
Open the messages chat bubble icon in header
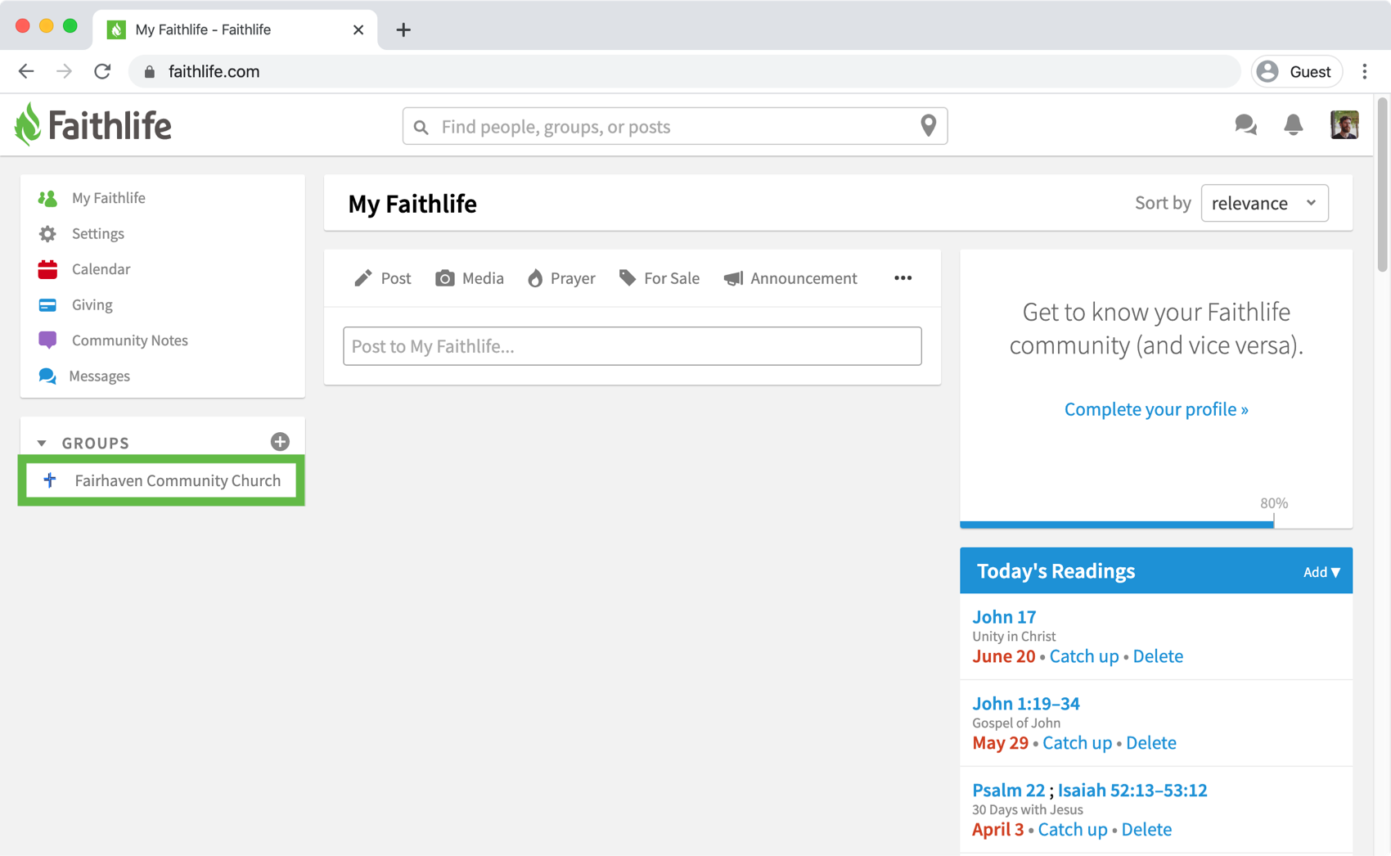(x=1245, y=125)
